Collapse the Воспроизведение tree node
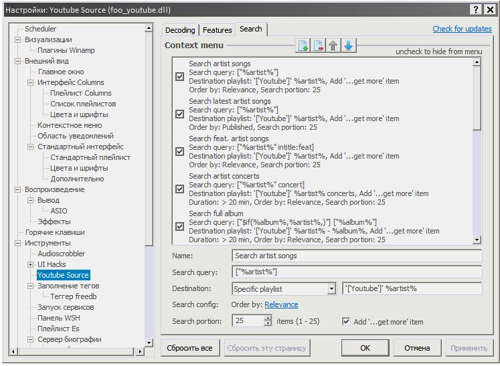The width and height of the screenshot is (500, 366). pos(18,189)
